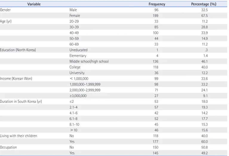The image size is (229, 156).
Task: Select frequency '71' for 2,000,000-2,999,999
Action: 156,90
